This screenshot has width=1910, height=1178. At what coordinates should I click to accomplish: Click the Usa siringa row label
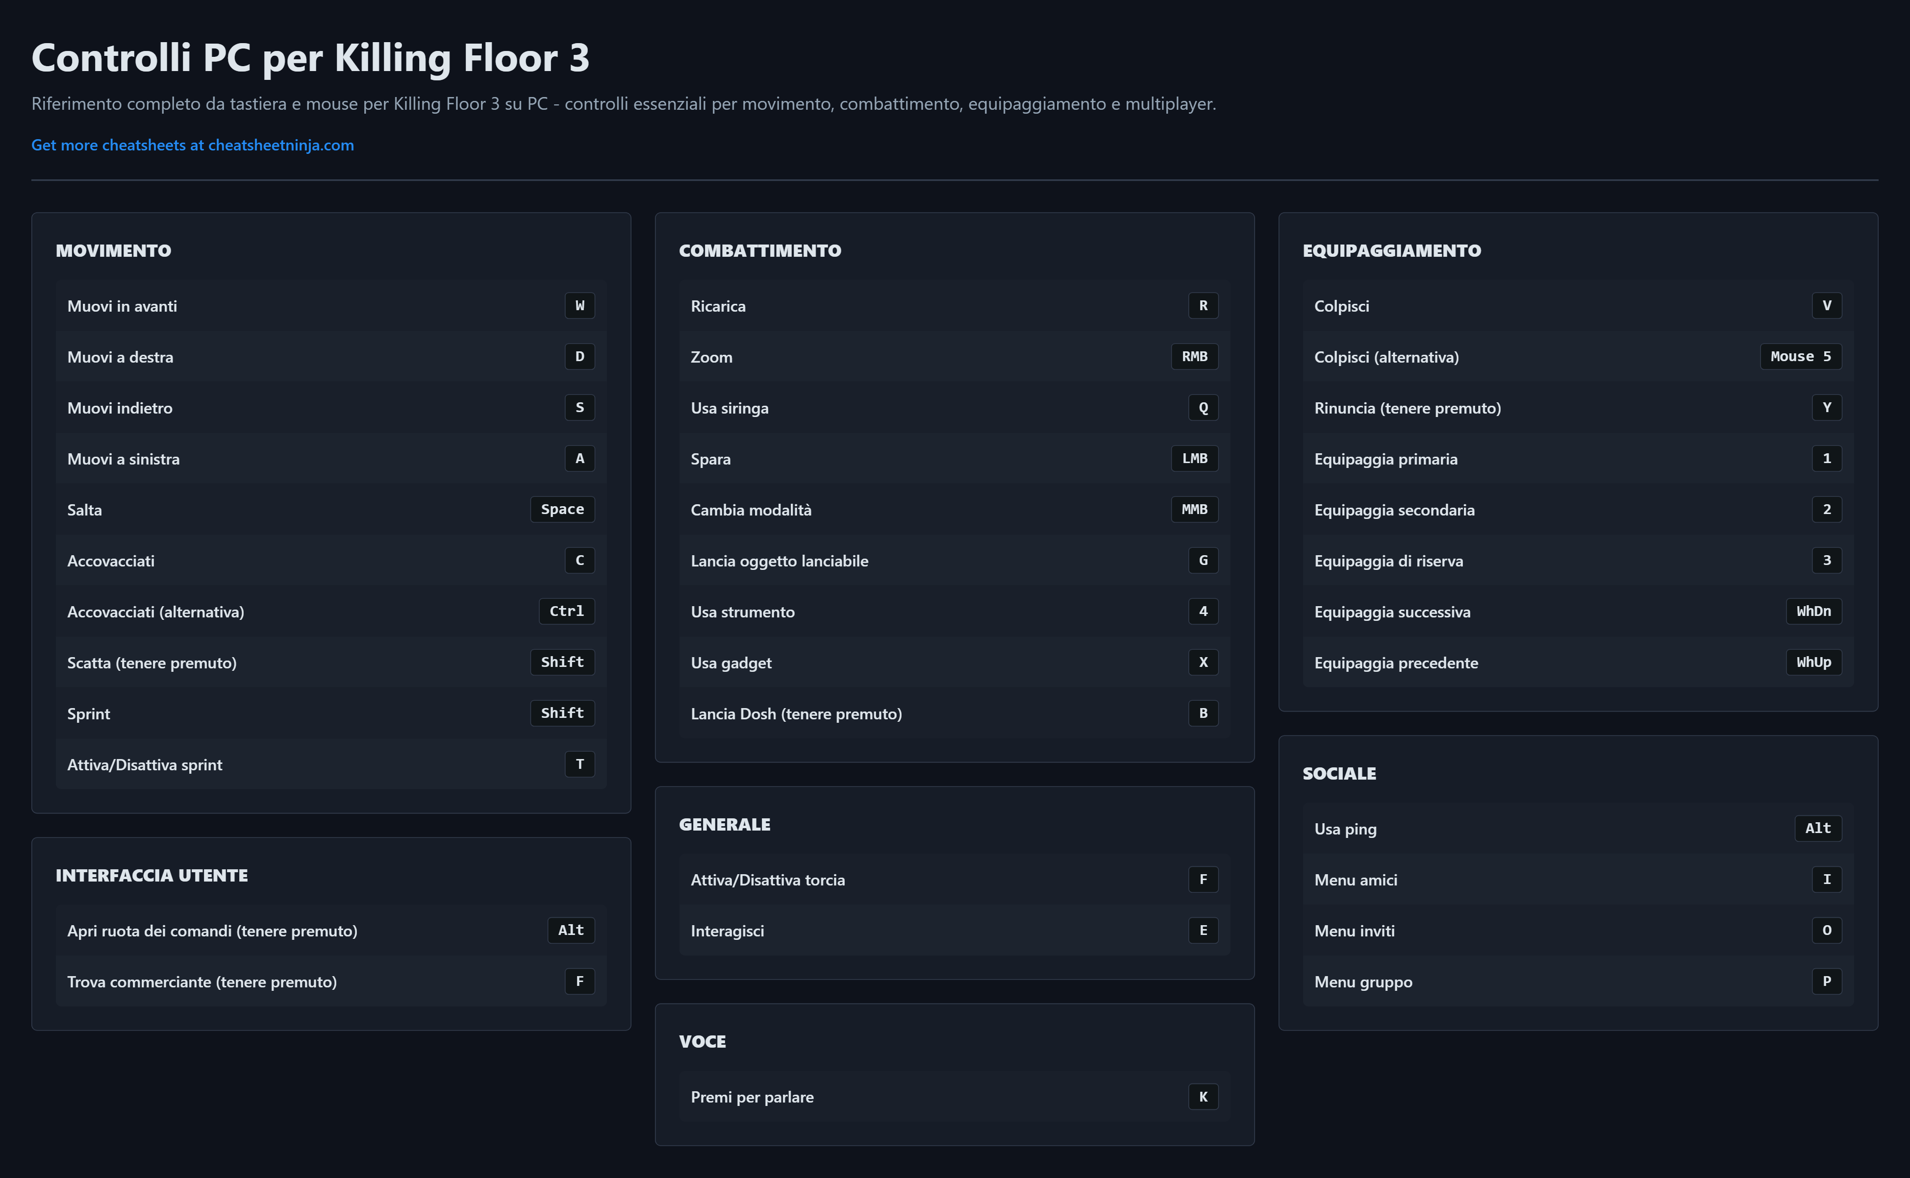click(729, 408)
